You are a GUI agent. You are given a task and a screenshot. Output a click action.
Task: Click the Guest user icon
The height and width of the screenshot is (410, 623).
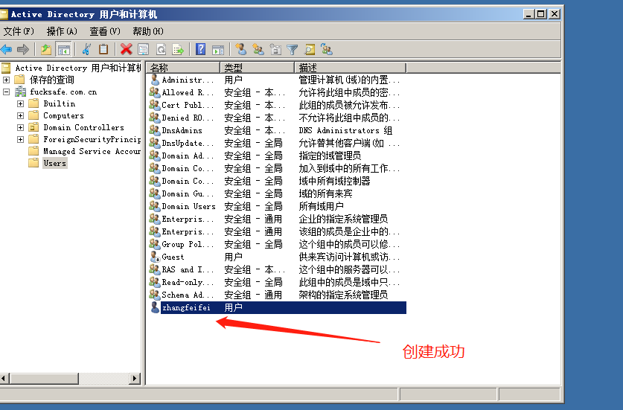click(155, 257)
